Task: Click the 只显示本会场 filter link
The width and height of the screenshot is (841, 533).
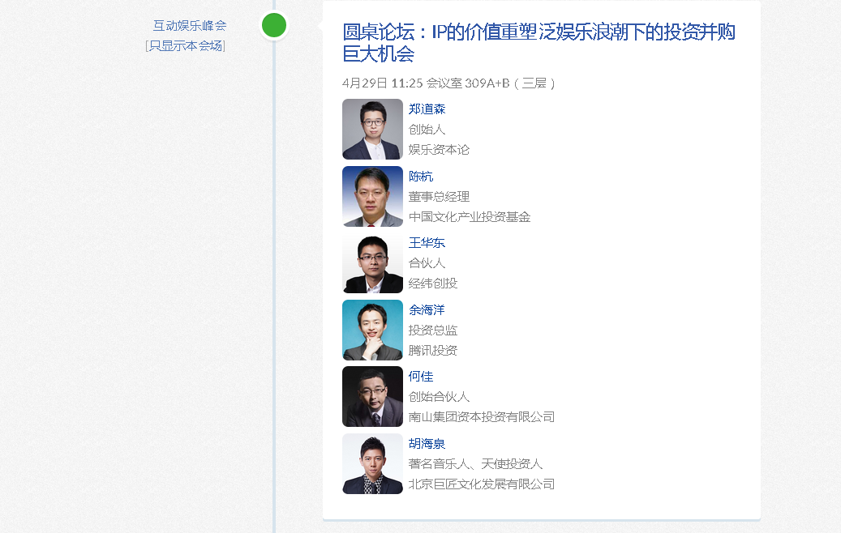Action: (x=186, y=45)
